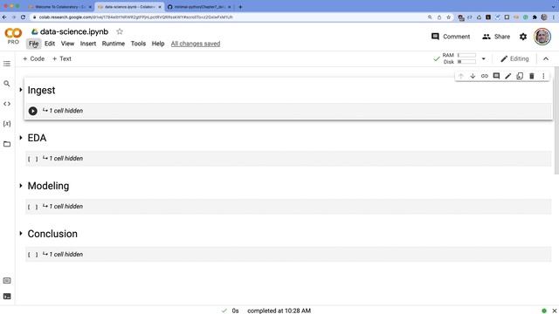Image resolution: width=559 pixels, height=314 pixels.
Task: Open the table of contents sidebar icon
Action: coord(7,64)
